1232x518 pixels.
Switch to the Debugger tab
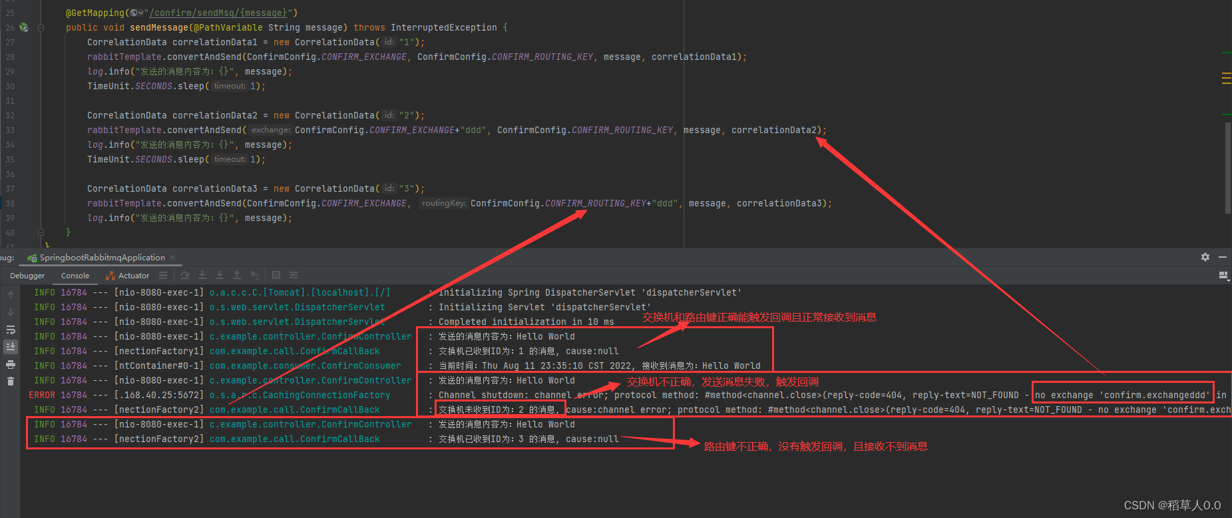27,276
